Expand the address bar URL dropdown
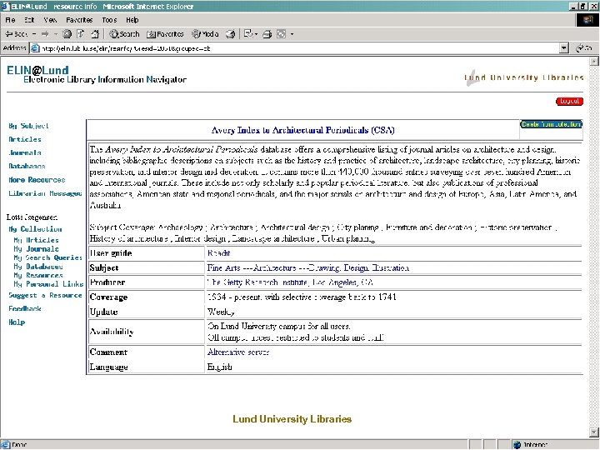 click(x=564, y=48)
